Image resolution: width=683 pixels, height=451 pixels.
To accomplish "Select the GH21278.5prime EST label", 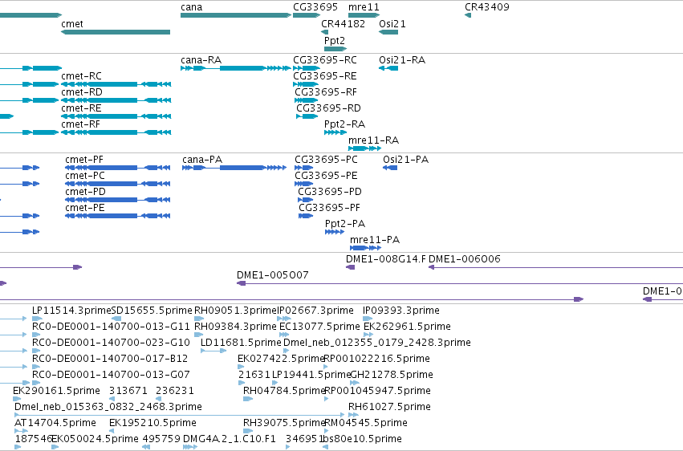I will point(392,375).
